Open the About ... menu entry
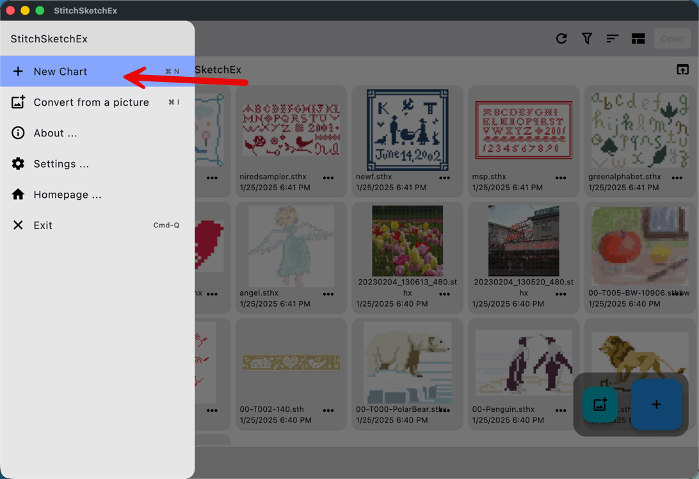699x479 pixels. [x=97, y=133]
